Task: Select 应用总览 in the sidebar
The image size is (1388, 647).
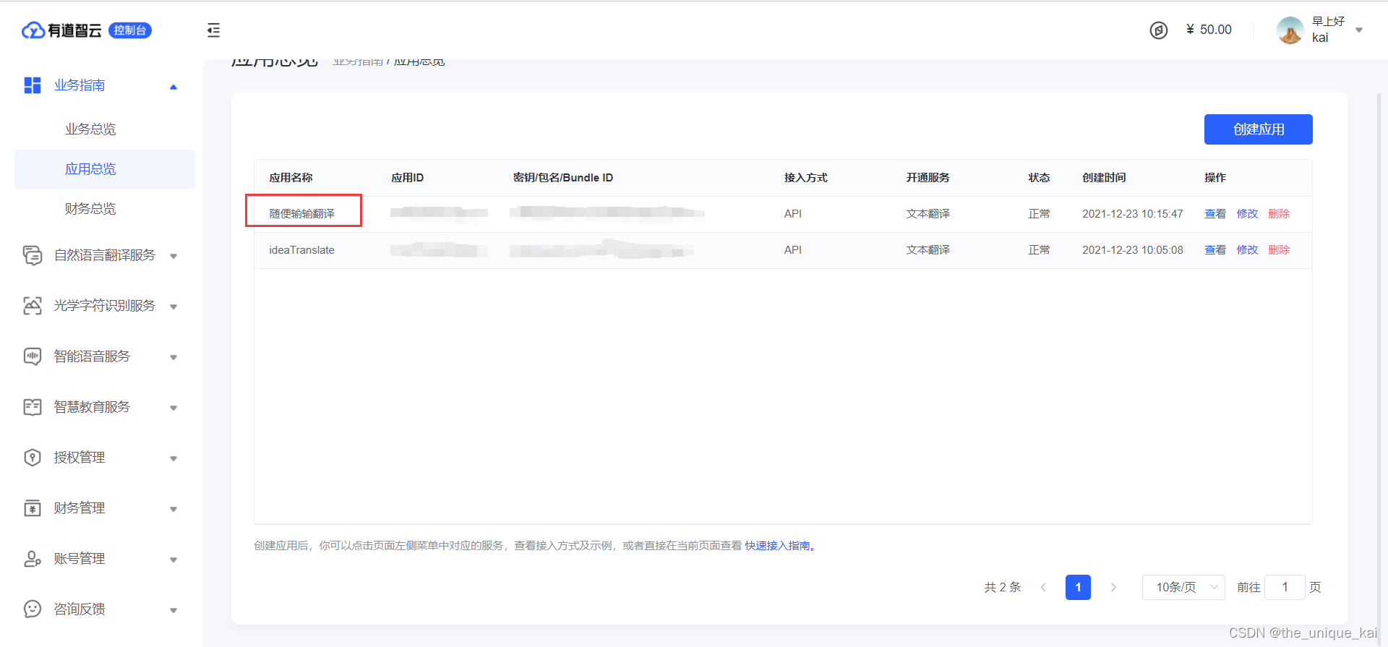Action: coord(105,169)
